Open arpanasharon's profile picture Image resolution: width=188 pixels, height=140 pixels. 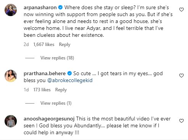11,10
